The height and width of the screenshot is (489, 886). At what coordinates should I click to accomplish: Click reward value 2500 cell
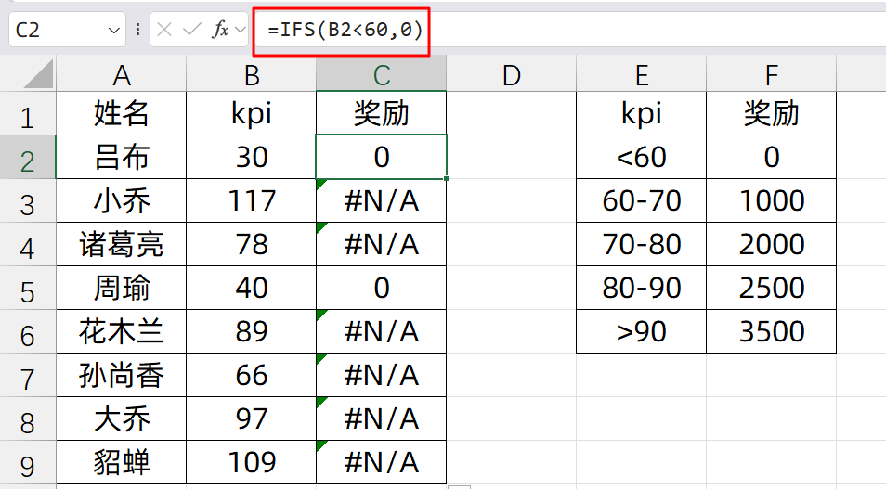tap(771, 288)
